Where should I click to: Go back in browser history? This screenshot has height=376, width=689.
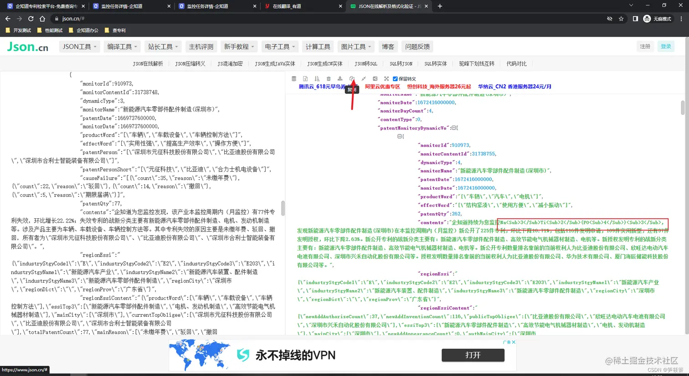click(8, 19)
